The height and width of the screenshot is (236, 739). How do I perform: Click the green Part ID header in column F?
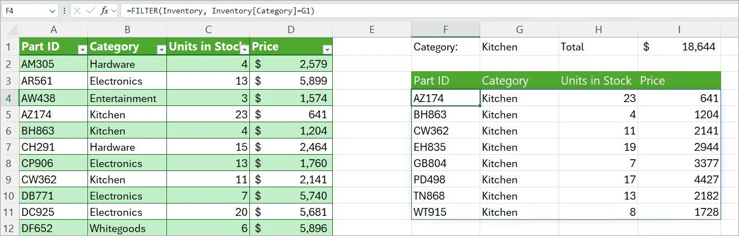pos(445,81)
